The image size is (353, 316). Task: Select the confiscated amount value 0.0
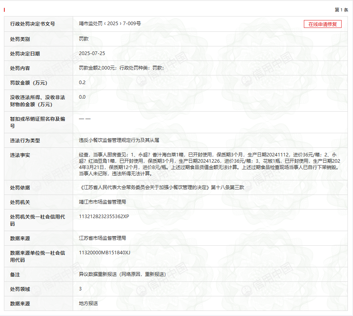tap(82, 97)
